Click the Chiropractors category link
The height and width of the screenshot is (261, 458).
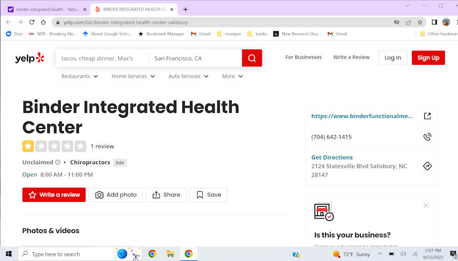[90, 162]
